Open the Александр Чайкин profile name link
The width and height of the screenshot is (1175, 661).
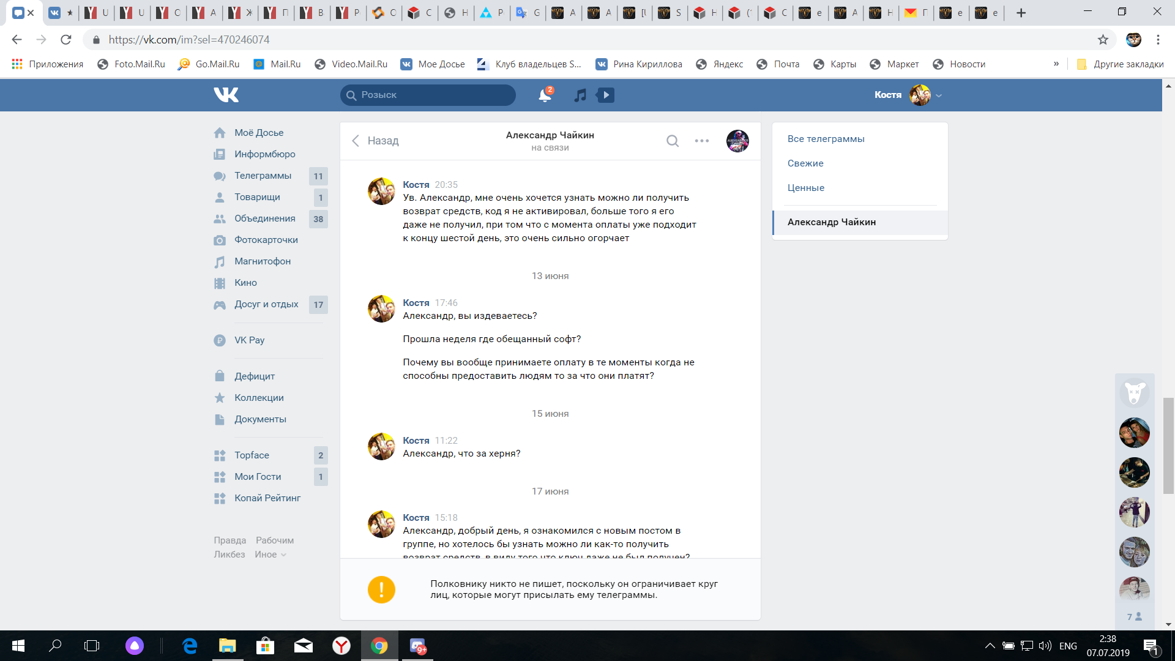pos(550,135)
